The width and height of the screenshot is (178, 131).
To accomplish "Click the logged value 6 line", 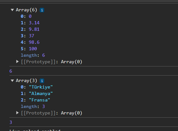I will (11, 71).
